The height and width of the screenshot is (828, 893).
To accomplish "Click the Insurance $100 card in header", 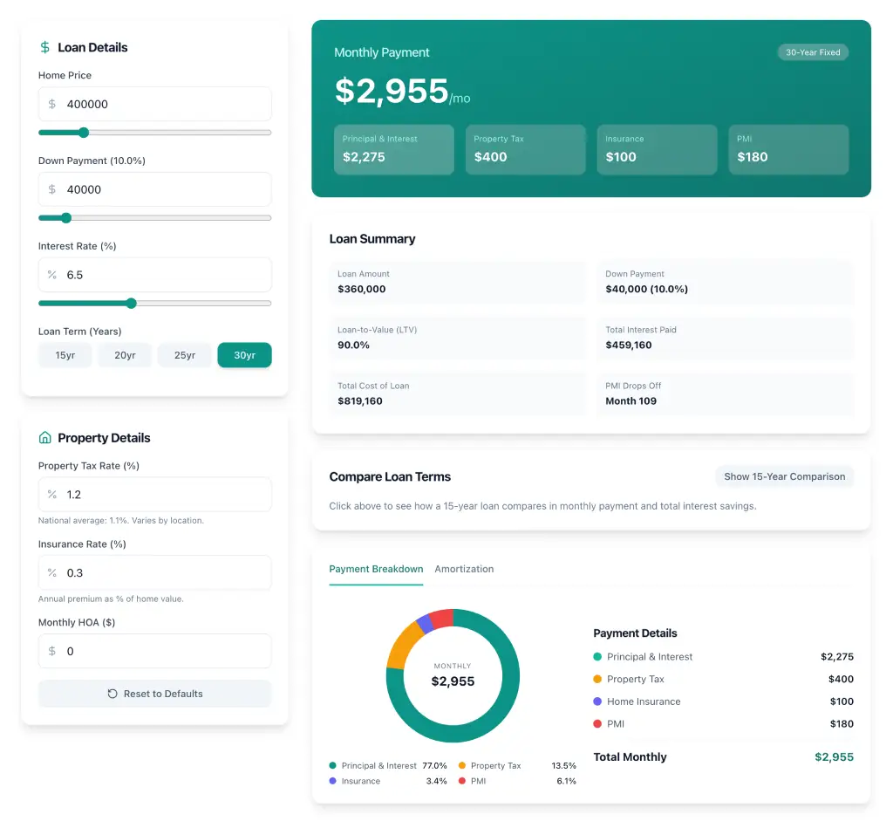I will click(658, 149).
